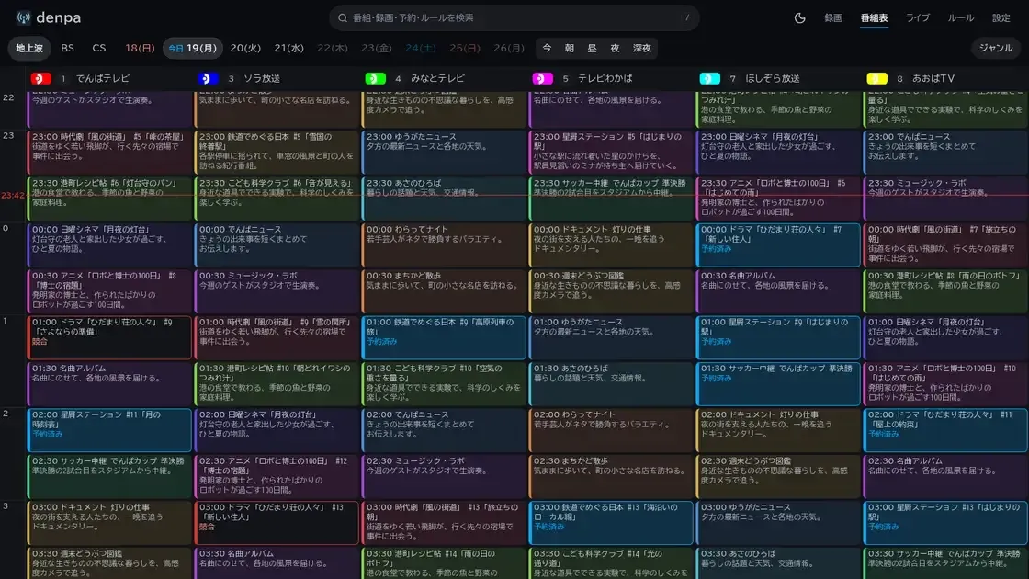Image resolution: width=1029 pixels, height=579 pixels.
Task: Select date 24(土)
Action: [421, 48]
